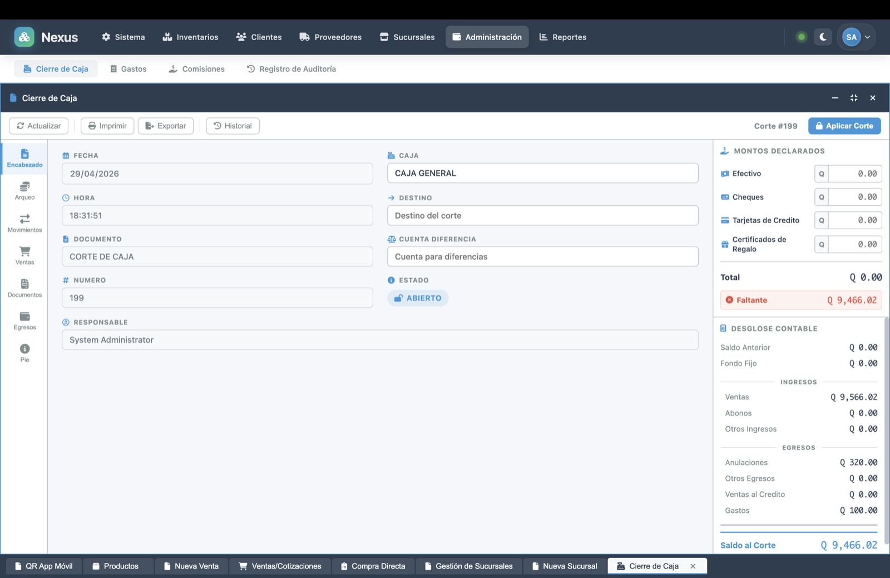Go to the Ventas cart icon

(x=24, y=255)
